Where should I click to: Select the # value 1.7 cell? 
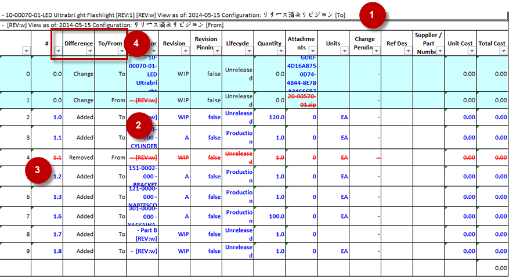47,234
